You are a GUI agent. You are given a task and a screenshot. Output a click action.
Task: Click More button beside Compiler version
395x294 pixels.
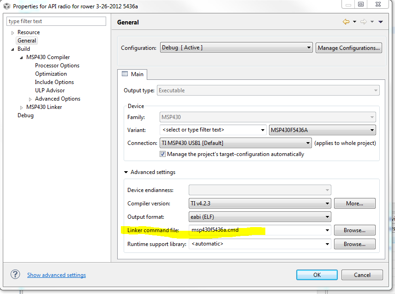coord(355,203)
